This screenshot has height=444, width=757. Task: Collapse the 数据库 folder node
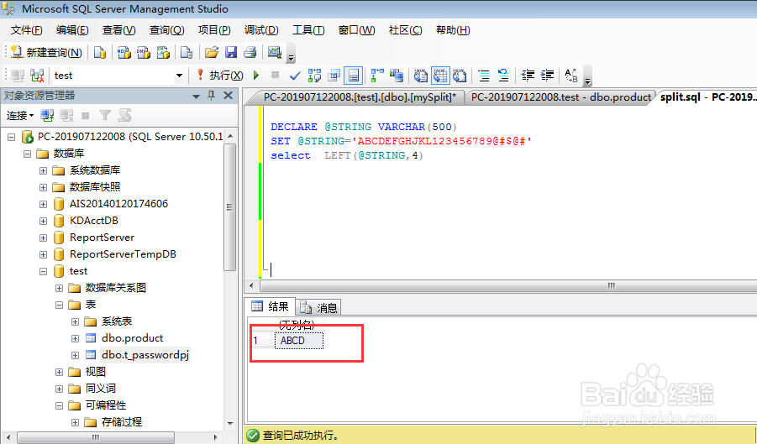[x=27, y=154]
